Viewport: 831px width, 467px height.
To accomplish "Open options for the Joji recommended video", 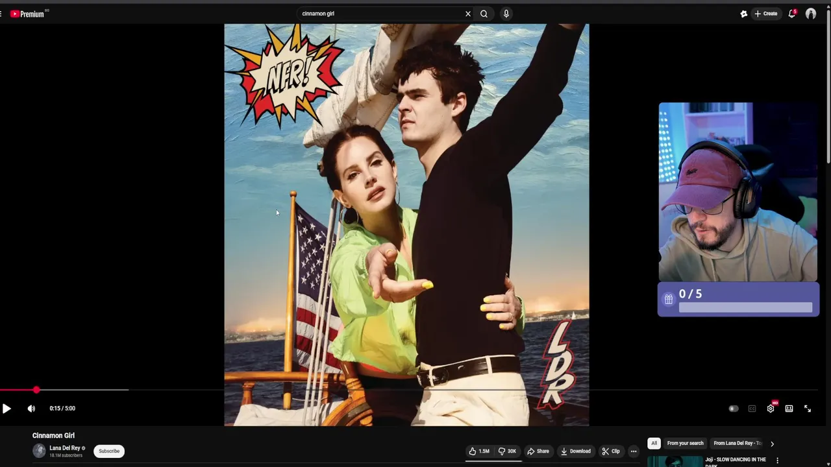I will click(777, 461).
